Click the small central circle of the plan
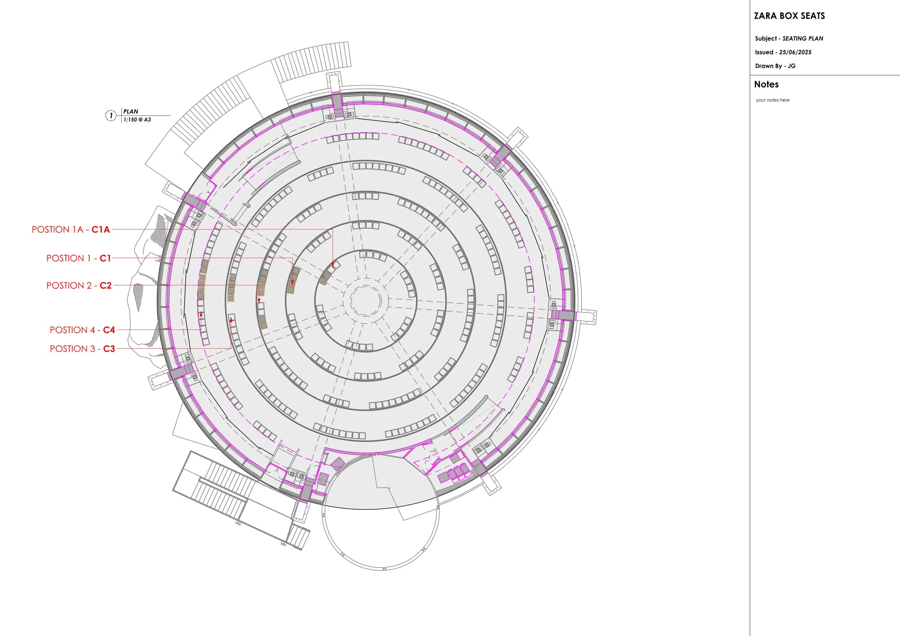The image size is (900, 636). tap(365, 301)
